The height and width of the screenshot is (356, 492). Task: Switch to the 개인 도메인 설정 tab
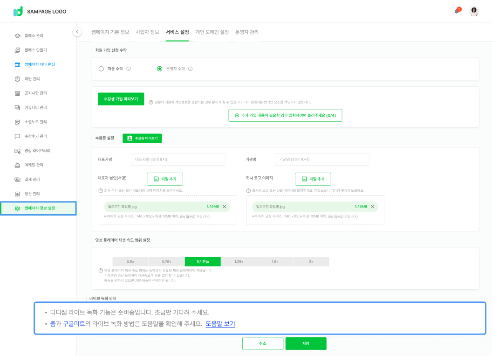pyautogui.click(x=212, y=32)
